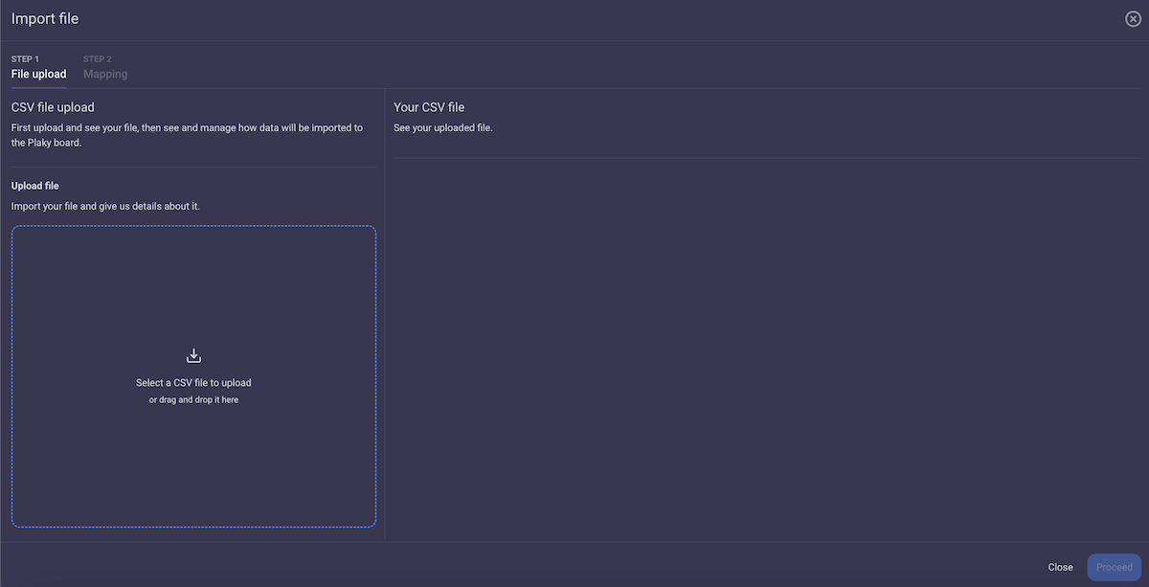Click the dashed border of the upload box
This screenshot has width=1149, height=587.
[x=193, y=226]
